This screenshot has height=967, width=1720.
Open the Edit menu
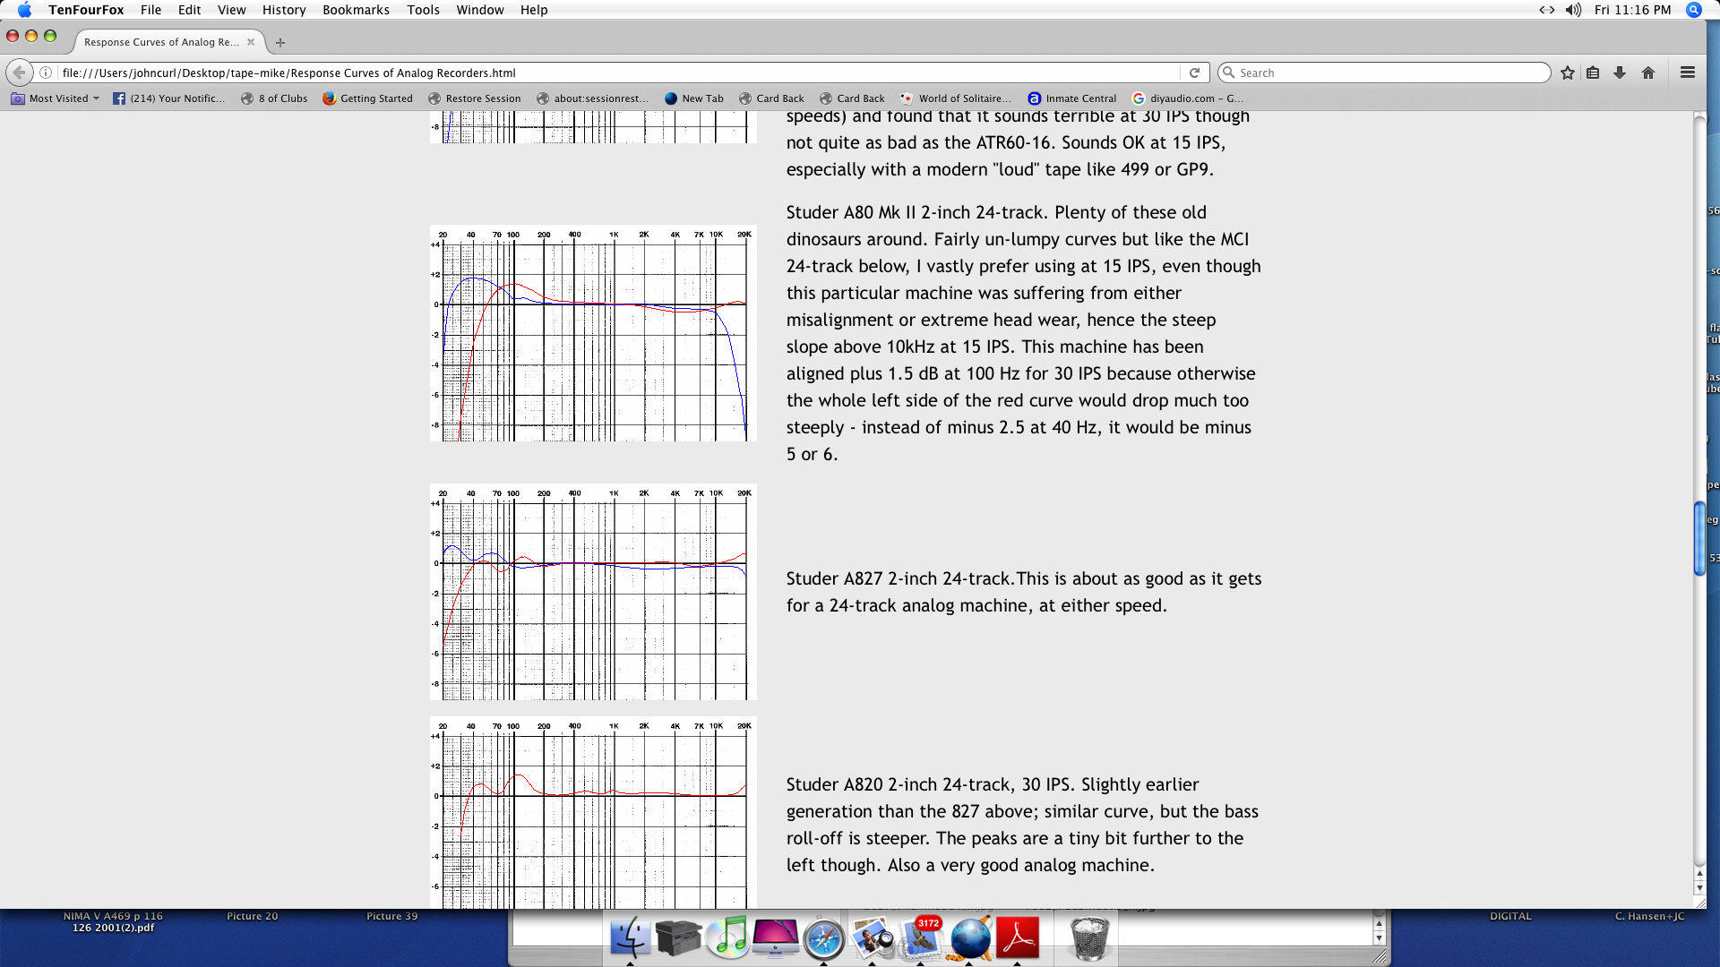189,10
